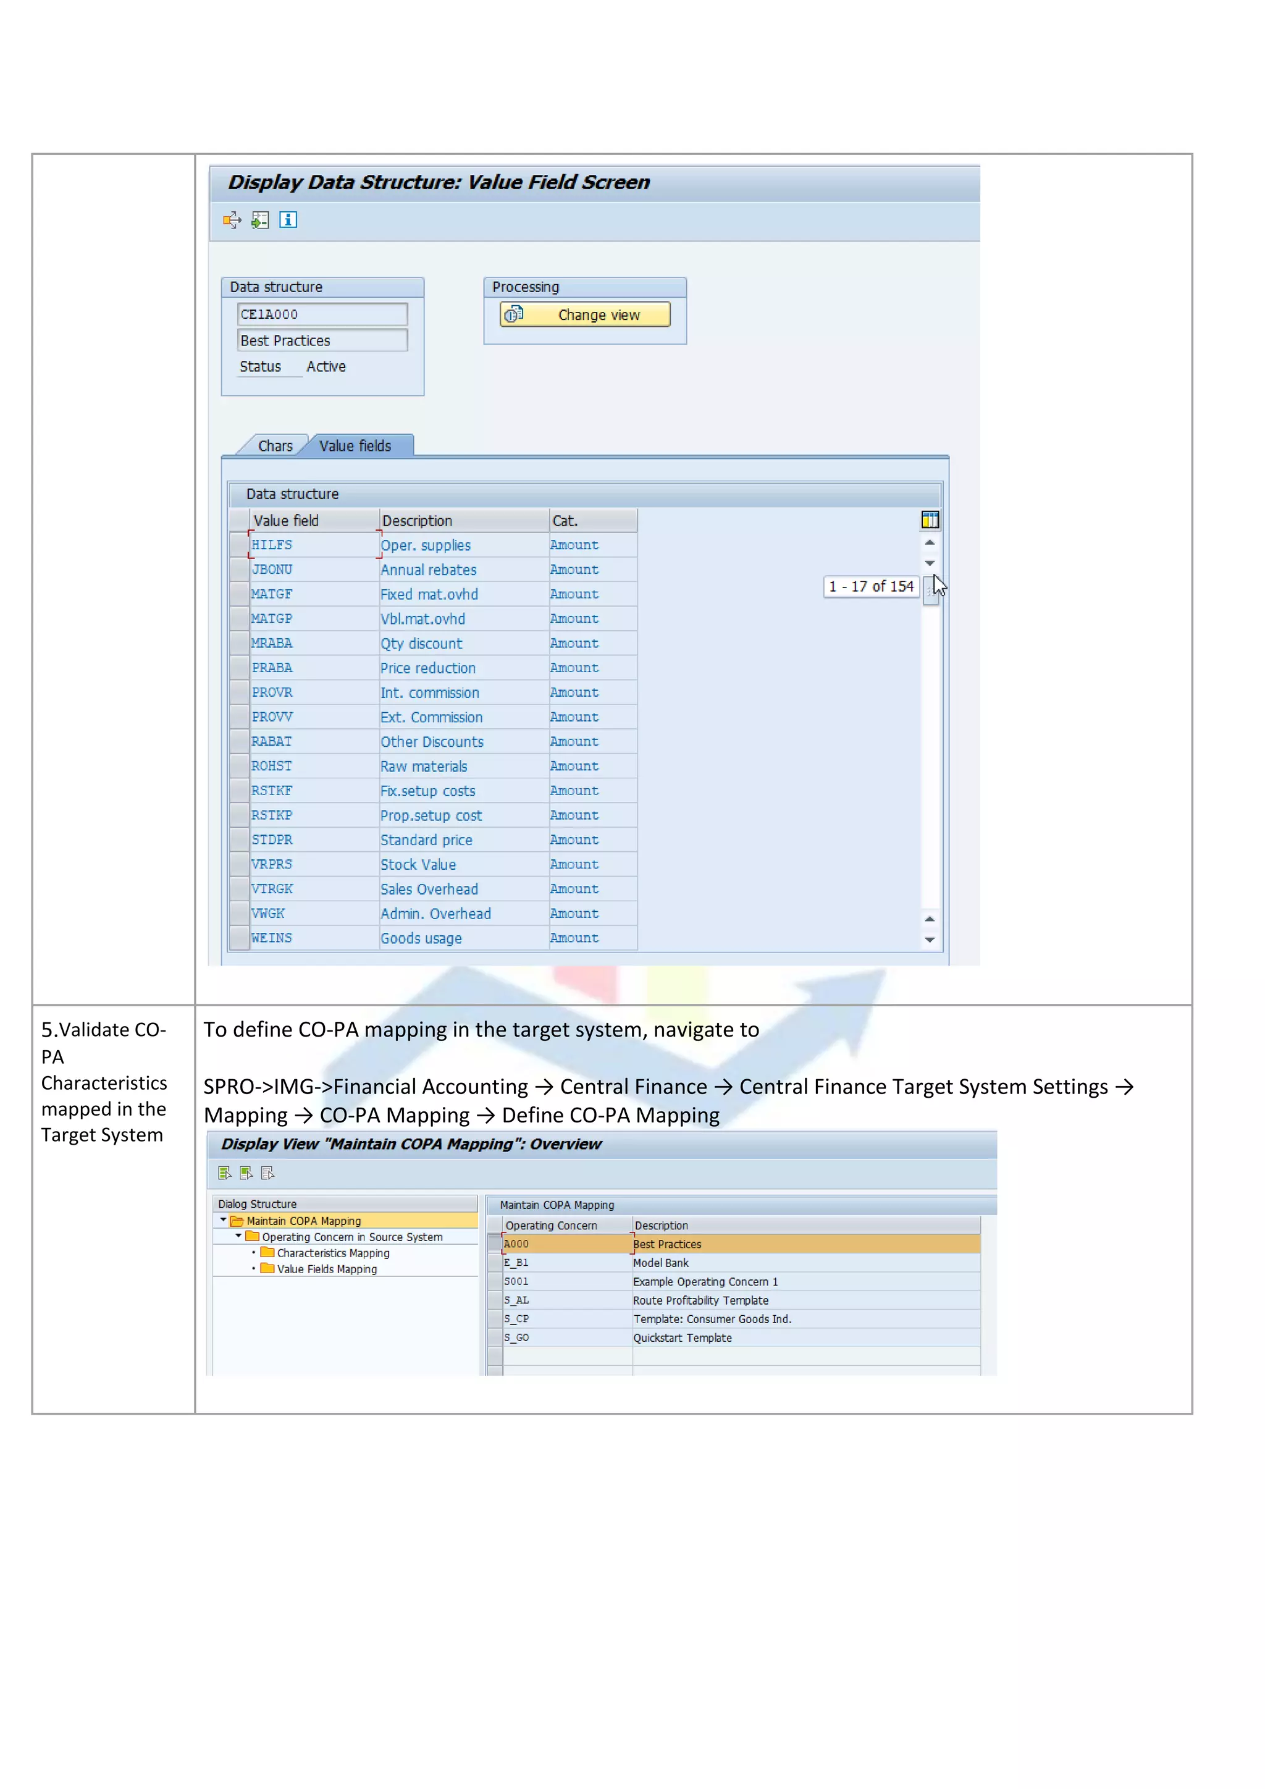The height and width of the screenshot is (1789, 1265).
Task: Toggle row selector for the STDPR row
Action: click(x=239, y=840)
